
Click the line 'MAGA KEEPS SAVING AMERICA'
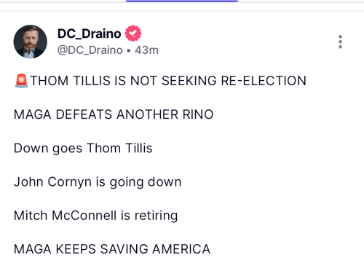point(112,249)
